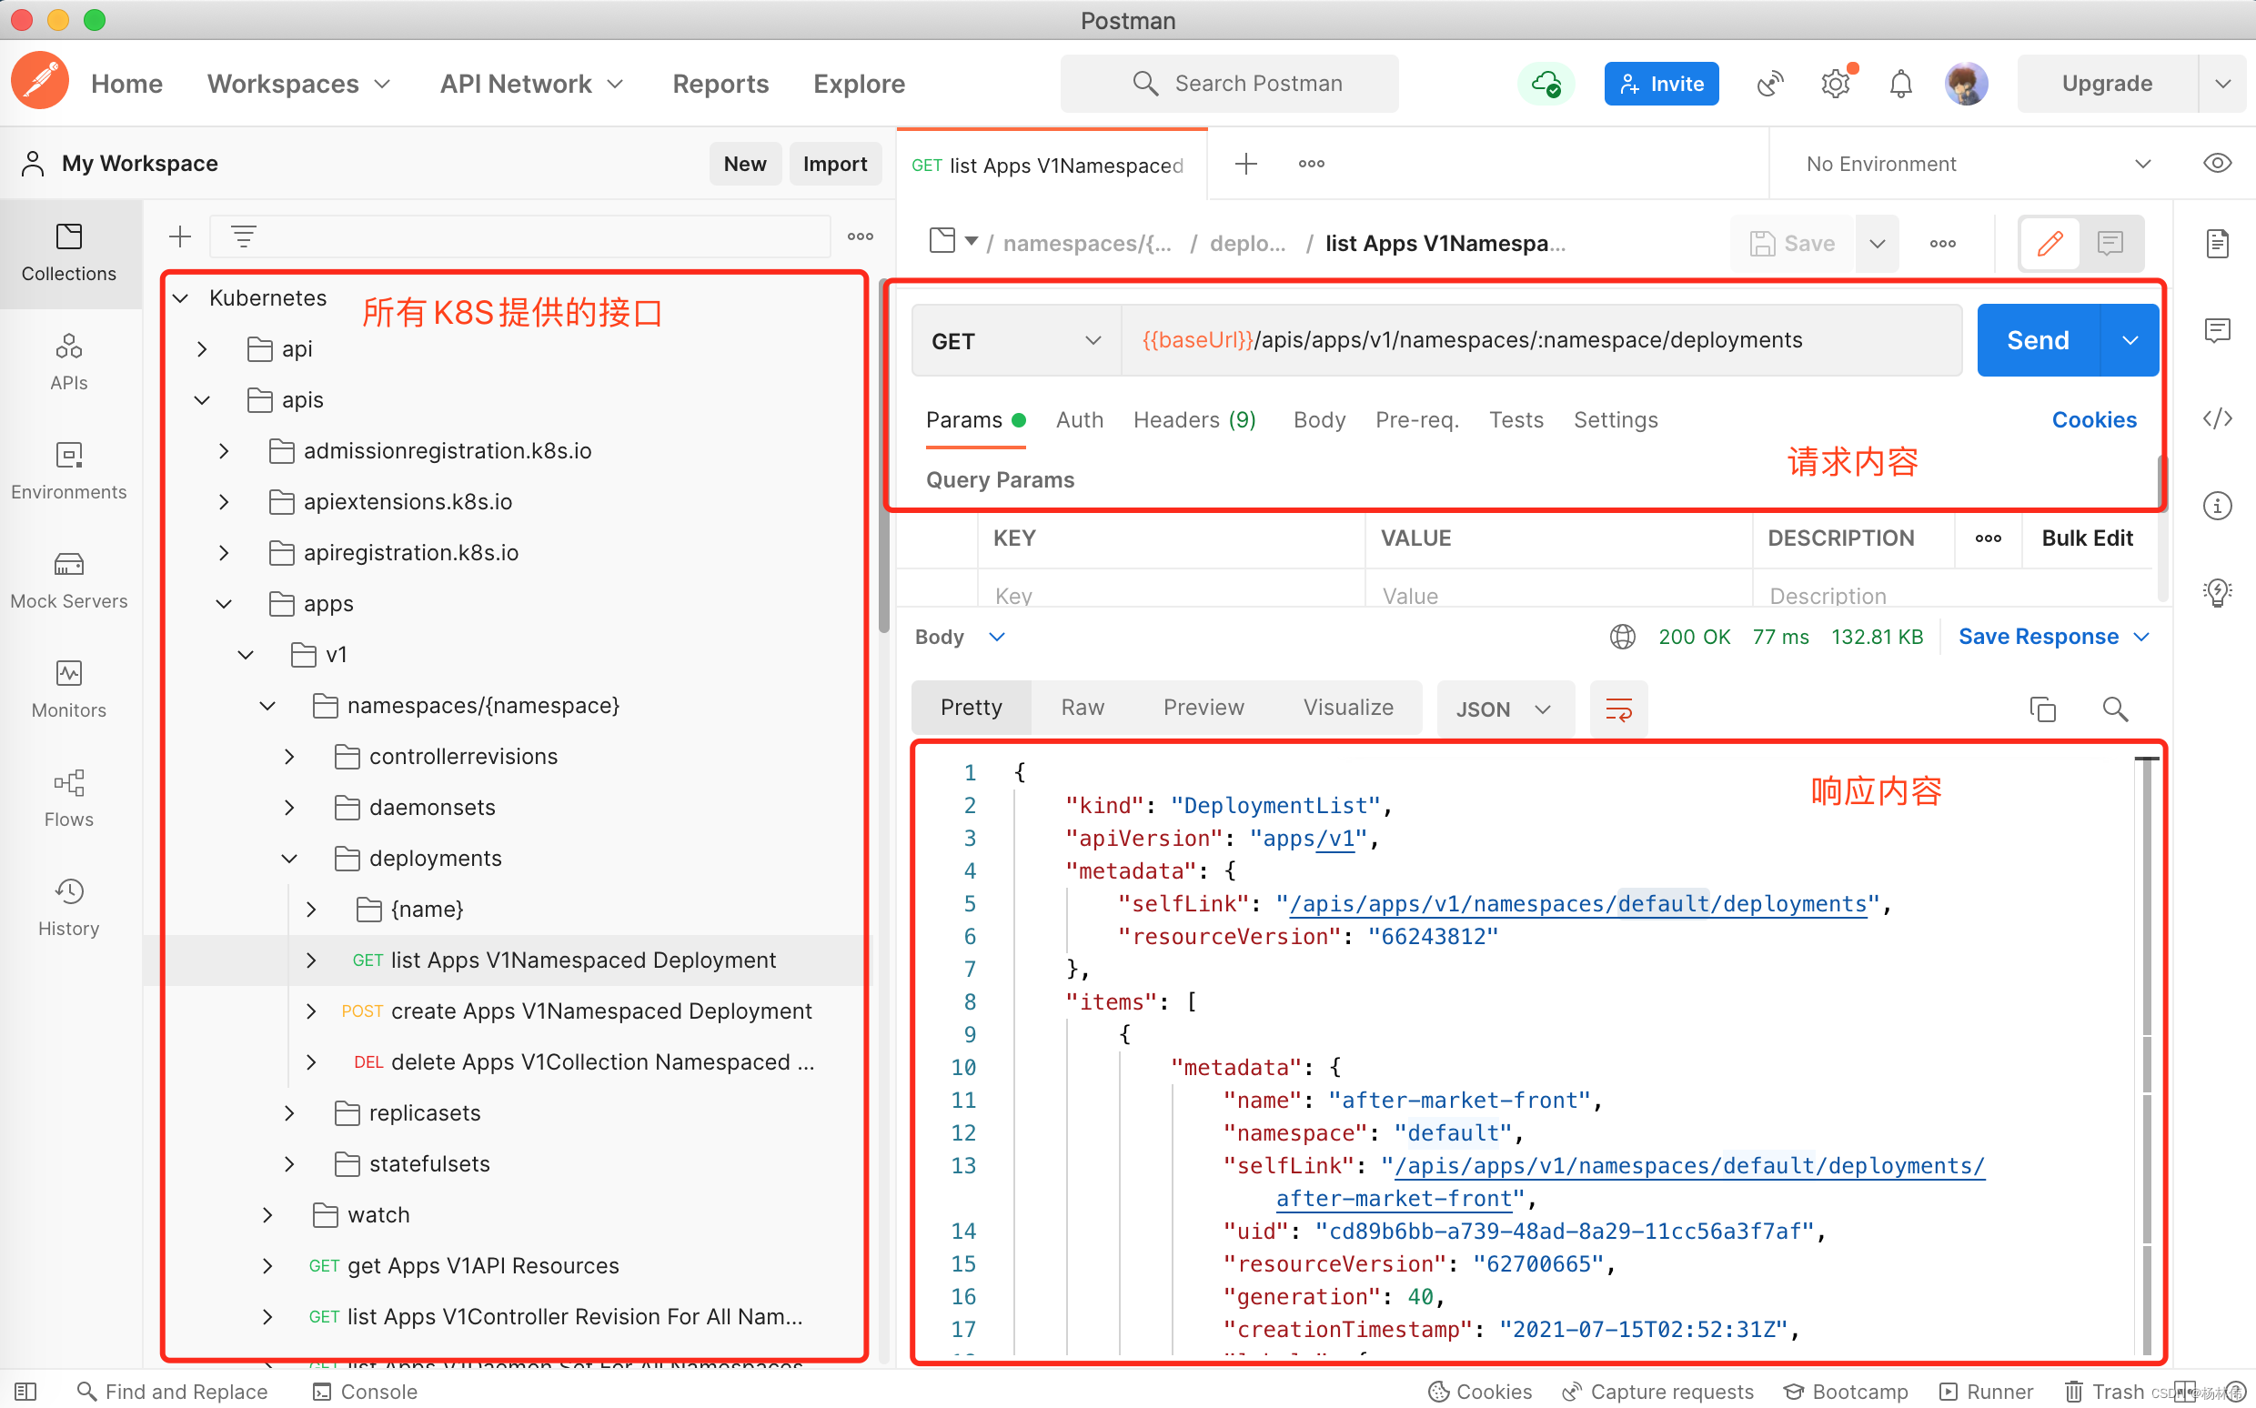Collapse the Kubernetes collection
2256x1408 pixels.
tap(181, 298)
